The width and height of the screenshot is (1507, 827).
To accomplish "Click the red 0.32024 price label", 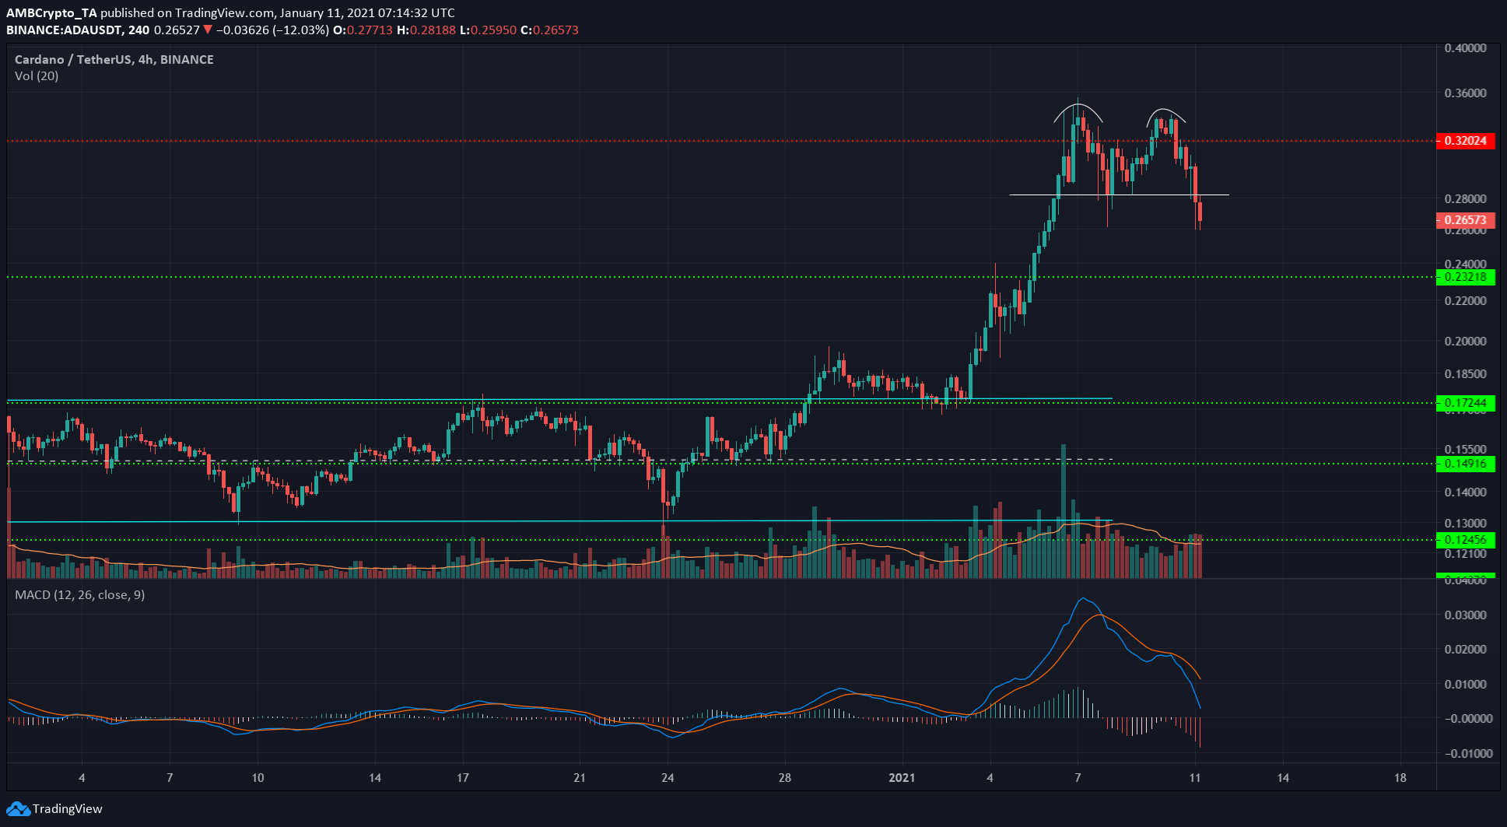I will 1465,141.
